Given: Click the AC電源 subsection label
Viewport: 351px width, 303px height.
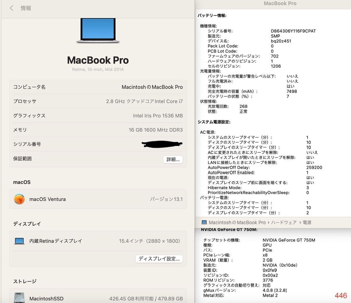Looking at the screenshot, I should (208, 132).
